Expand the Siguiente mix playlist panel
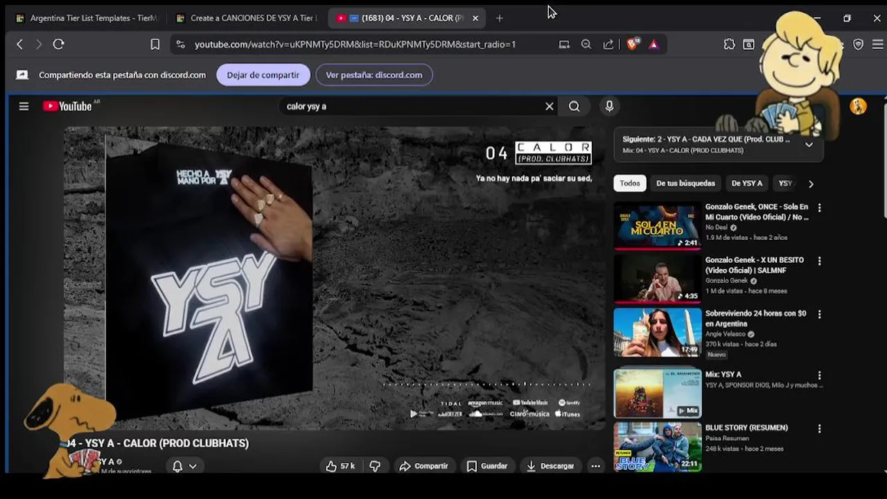Viewport: 887px width, 499px height. (x=809, y=145)
